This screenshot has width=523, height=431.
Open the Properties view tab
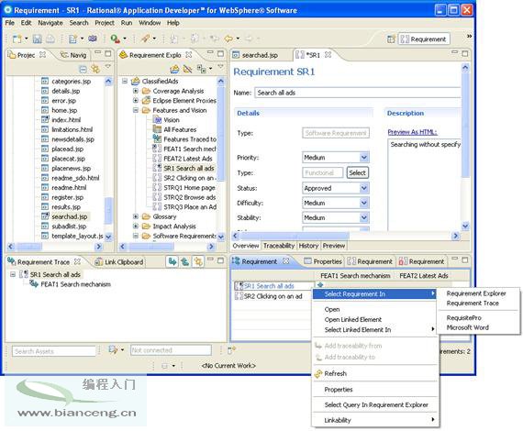[323, 261]
